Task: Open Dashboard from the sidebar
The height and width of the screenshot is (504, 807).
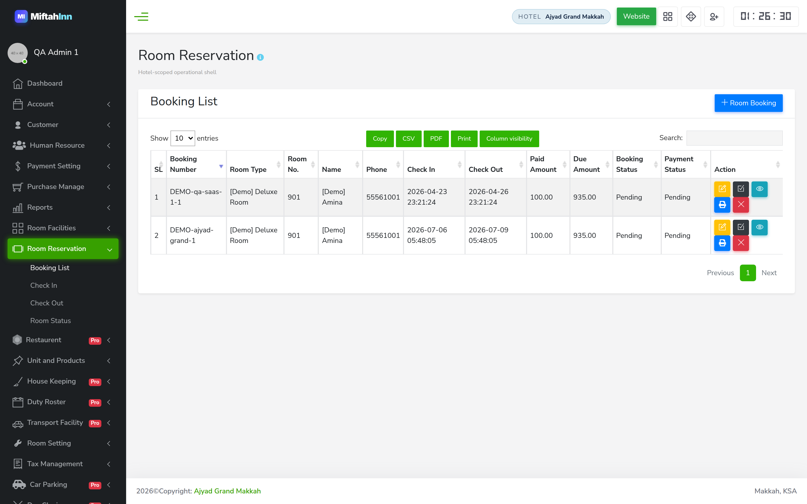Action: tap(63, 83)
